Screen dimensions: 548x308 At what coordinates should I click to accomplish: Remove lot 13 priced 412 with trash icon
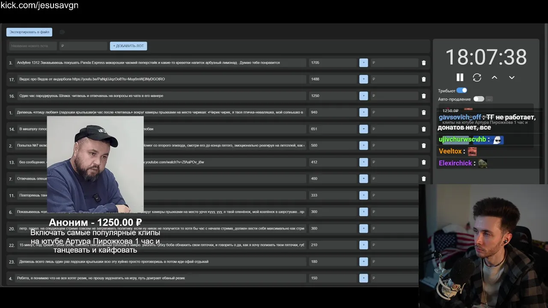click(x=423, y=162)
